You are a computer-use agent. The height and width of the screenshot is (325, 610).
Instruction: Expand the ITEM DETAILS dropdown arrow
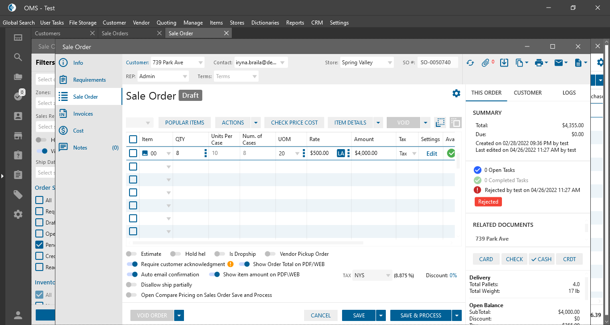(378, 123)
